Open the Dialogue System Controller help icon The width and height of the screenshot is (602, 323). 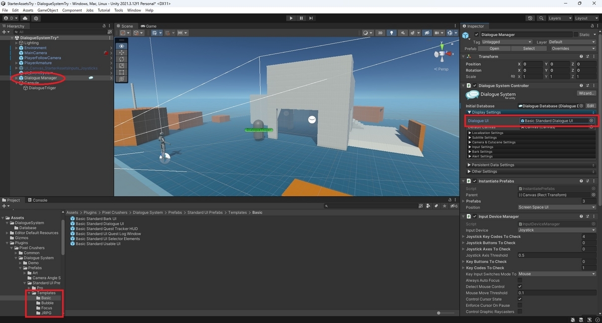tap(581, 86)
